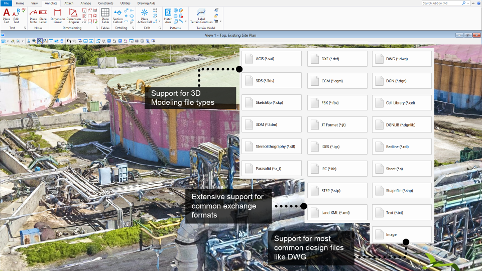
Task: Click the Zoom Out view control
Action: click(x=40, y=41)
